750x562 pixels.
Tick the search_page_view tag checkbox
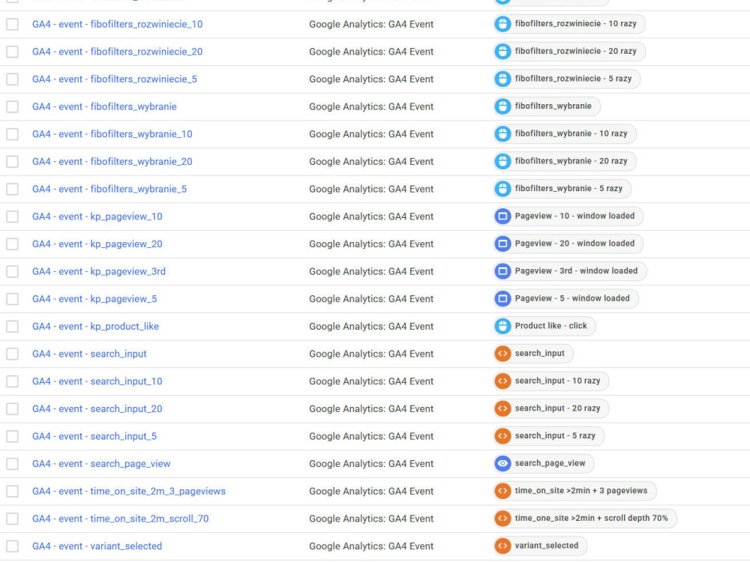13,464
